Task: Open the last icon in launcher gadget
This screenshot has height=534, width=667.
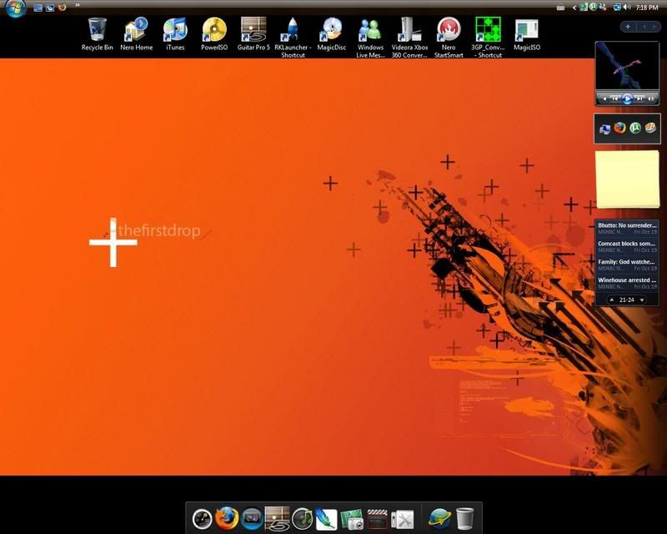Action: click(x=650, y=128)
